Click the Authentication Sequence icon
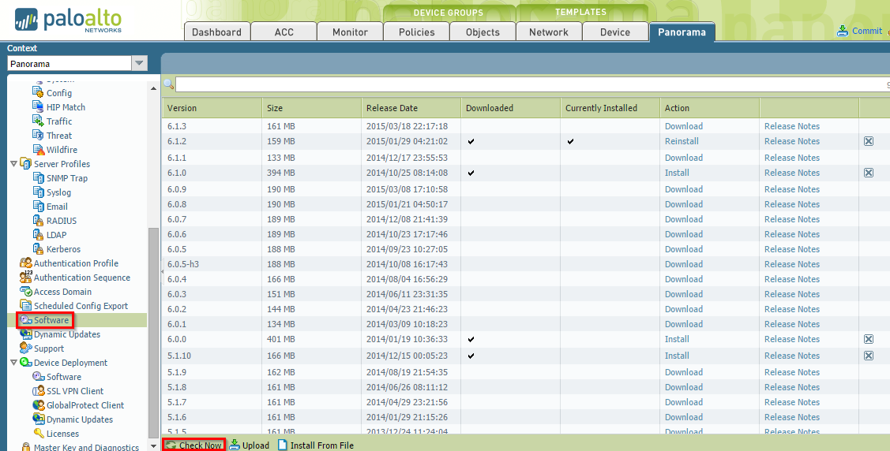 pyautogui.click(x=25, y=277)
